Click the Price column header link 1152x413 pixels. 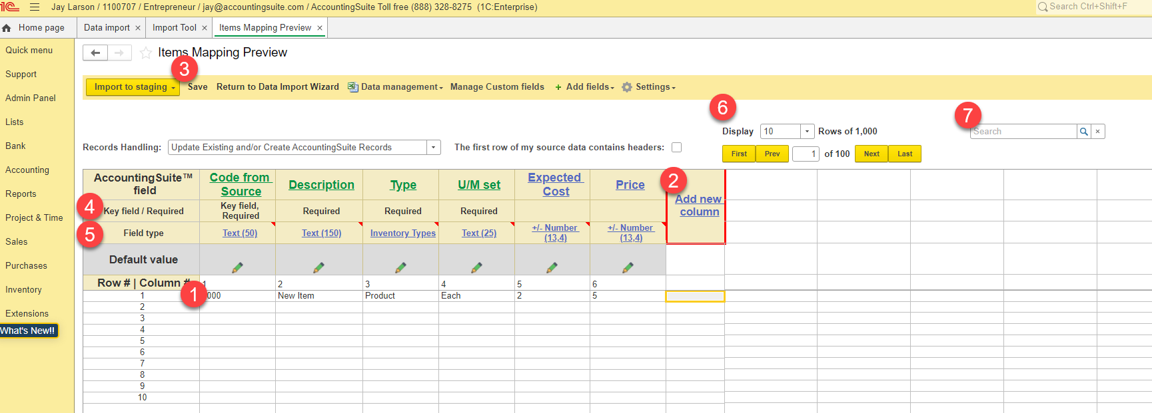(x=630, y=185)
